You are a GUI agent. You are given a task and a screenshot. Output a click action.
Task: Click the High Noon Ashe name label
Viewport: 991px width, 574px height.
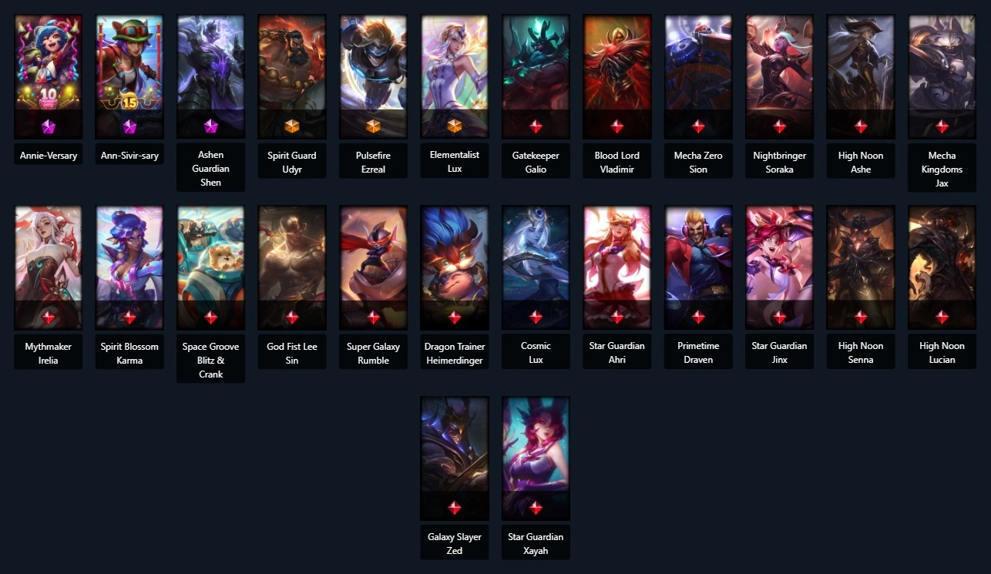coord(861,163)
